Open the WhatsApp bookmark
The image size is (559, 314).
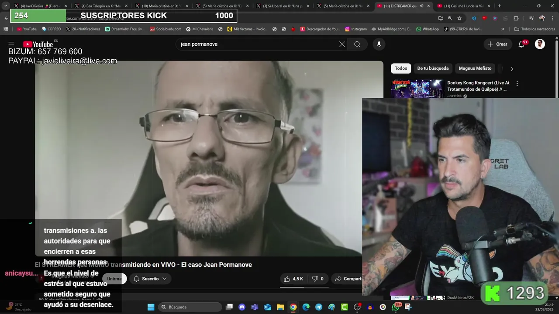pos(428,29)
